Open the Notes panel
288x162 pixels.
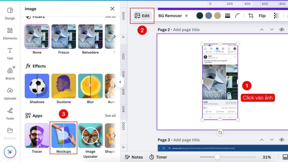(x=134, y=157)
